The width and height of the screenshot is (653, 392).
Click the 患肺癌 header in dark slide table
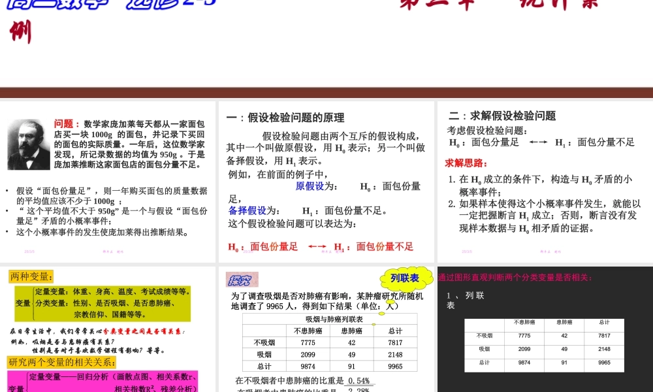coord(564,322)
